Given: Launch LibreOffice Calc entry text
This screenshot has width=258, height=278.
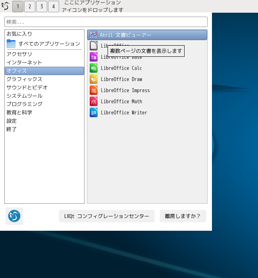Looking at the screenshot, I should tap(121, 68).
